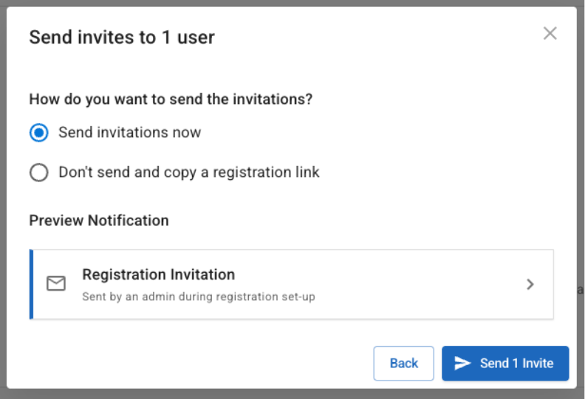Click the Don't send and copy label text
The image size is (585, 399).
pos(188,173)
